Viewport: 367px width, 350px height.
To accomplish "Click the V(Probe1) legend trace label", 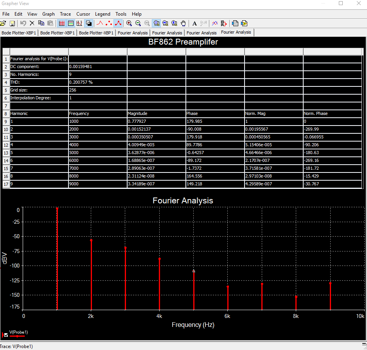I will [18, 332].
